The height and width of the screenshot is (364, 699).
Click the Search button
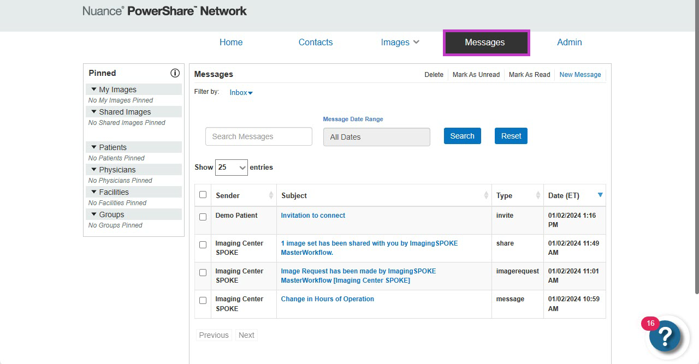coord(463,136)
